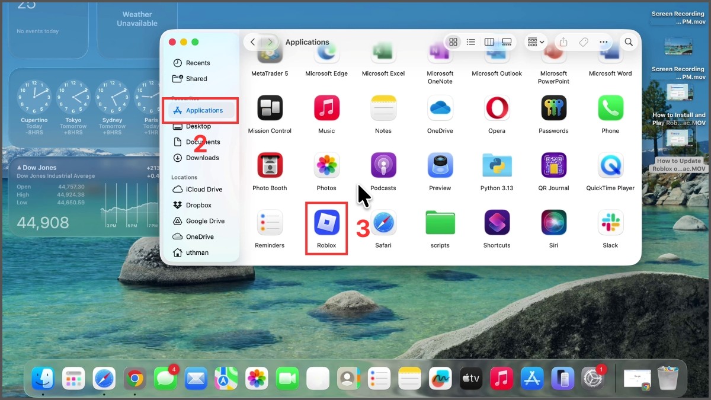Click the Edit Tags icon in Finder toolbar
The height and width of the screenshot is (400, 711).
[584, 42]
